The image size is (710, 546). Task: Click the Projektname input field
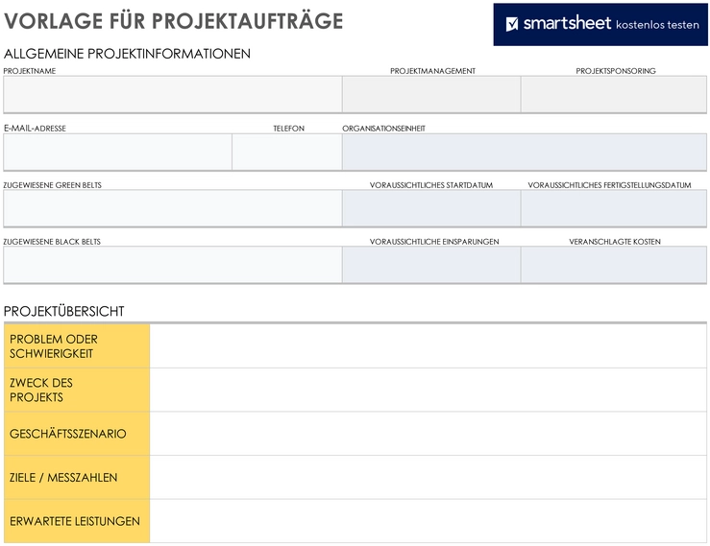coord(173,94)
